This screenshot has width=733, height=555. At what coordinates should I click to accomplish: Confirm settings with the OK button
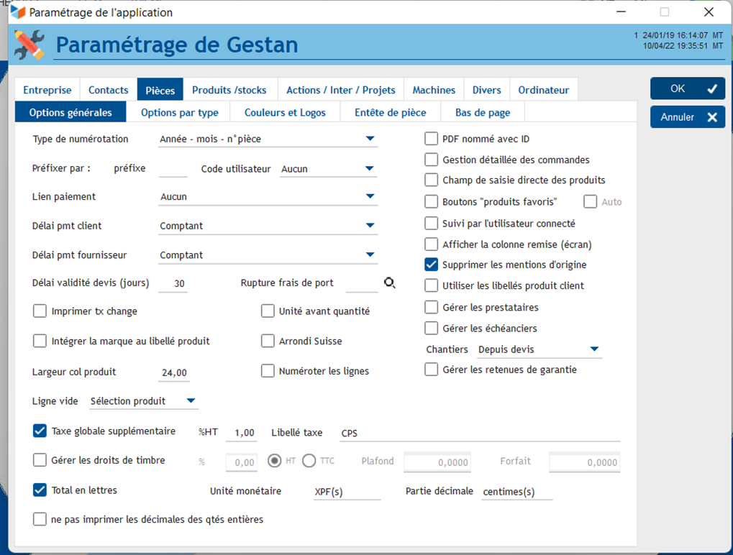pyautogui.click(x=687, y=88)
